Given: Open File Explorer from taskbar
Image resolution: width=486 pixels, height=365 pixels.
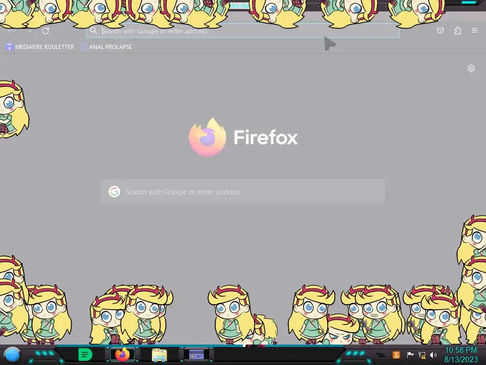Looking at the screenshot, I should (159, 355).
